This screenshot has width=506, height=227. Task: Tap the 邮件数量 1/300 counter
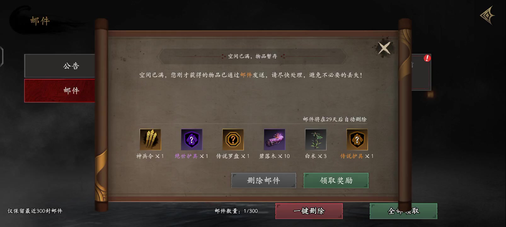236,211
